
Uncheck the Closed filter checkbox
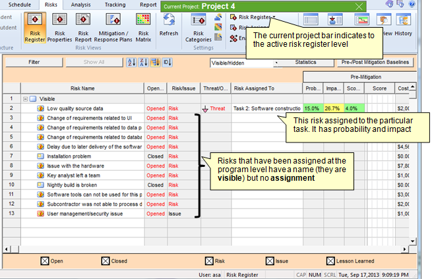[106, 261]
